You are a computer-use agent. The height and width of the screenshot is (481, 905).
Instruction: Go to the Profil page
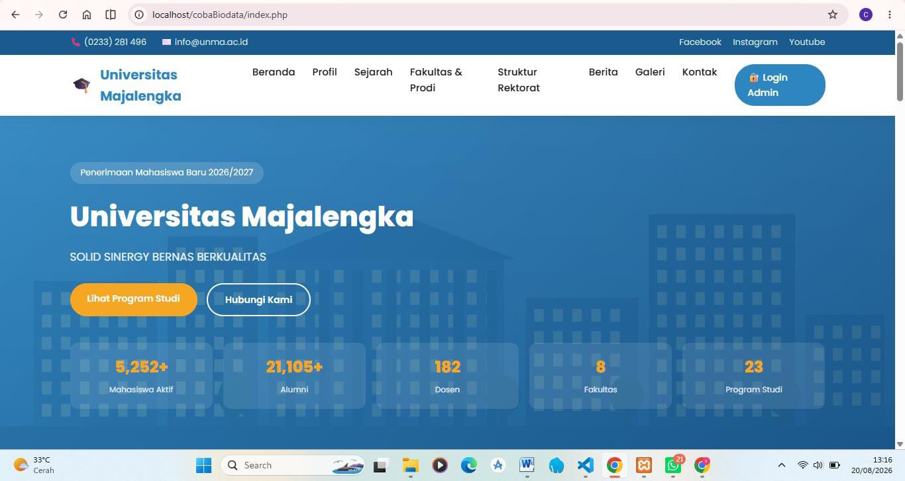[x=325, y=72]
